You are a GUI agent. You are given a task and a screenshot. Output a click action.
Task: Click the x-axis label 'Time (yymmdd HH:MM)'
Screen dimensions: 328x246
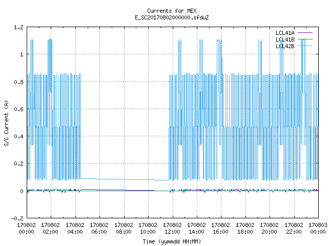(x=172, y=241)
